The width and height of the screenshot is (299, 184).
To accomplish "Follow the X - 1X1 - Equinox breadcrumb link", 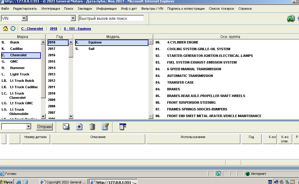I will (x=77, y=29).
